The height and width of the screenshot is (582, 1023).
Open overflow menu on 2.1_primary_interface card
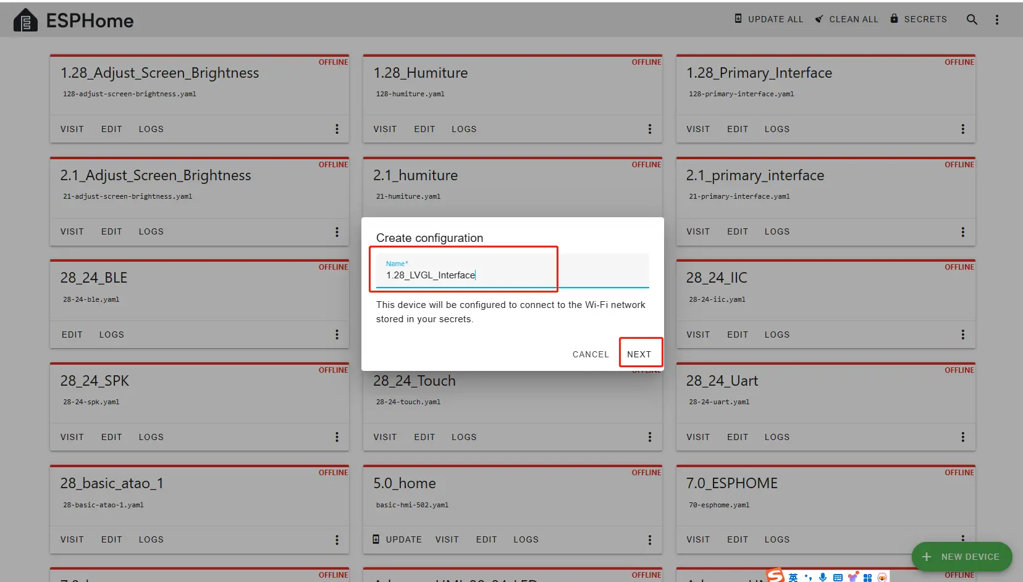pyautogui.click(x=962, y=232)
